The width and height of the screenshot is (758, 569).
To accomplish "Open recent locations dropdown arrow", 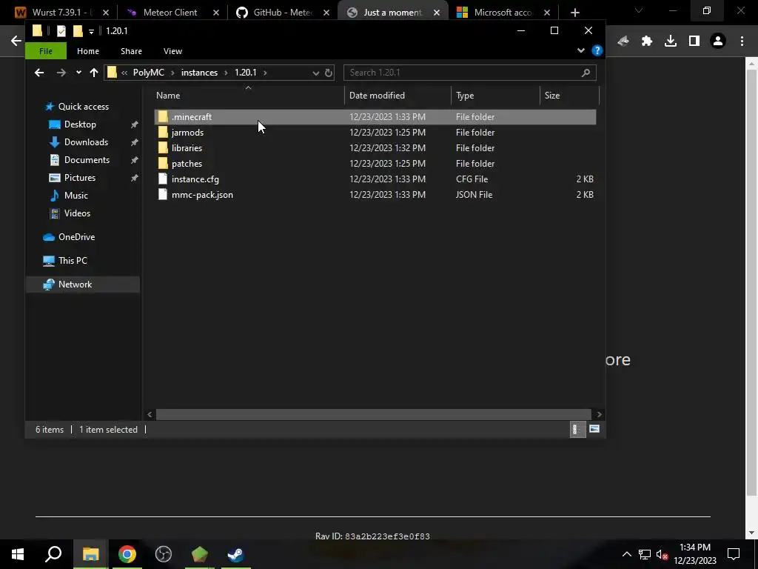I will pos(78,73).
